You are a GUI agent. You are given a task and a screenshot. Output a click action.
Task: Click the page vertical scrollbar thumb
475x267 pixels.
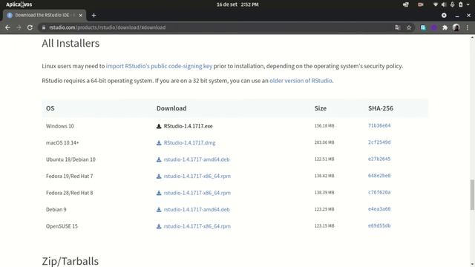tap(472, 194)
